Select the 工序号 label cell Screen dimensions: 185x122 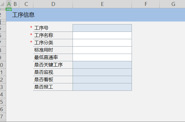[41, 28]
